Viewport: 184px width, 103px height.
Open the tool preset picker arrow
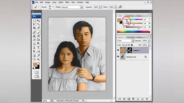(x=39, y=7)
